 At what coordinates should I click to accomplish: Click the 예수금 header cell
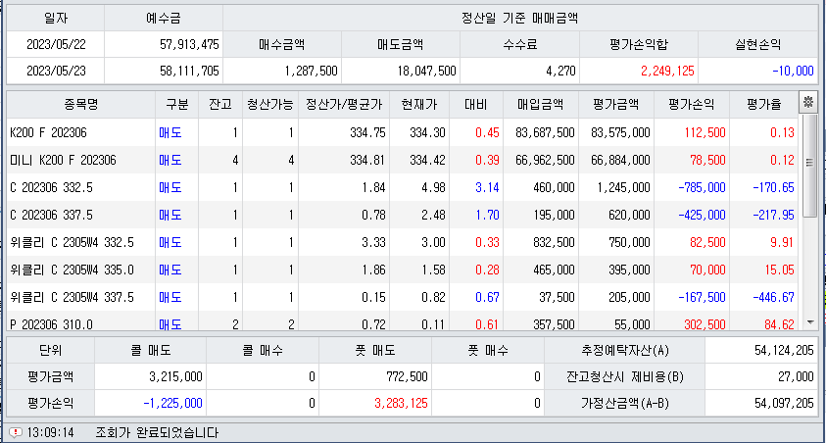coord(164,19)
